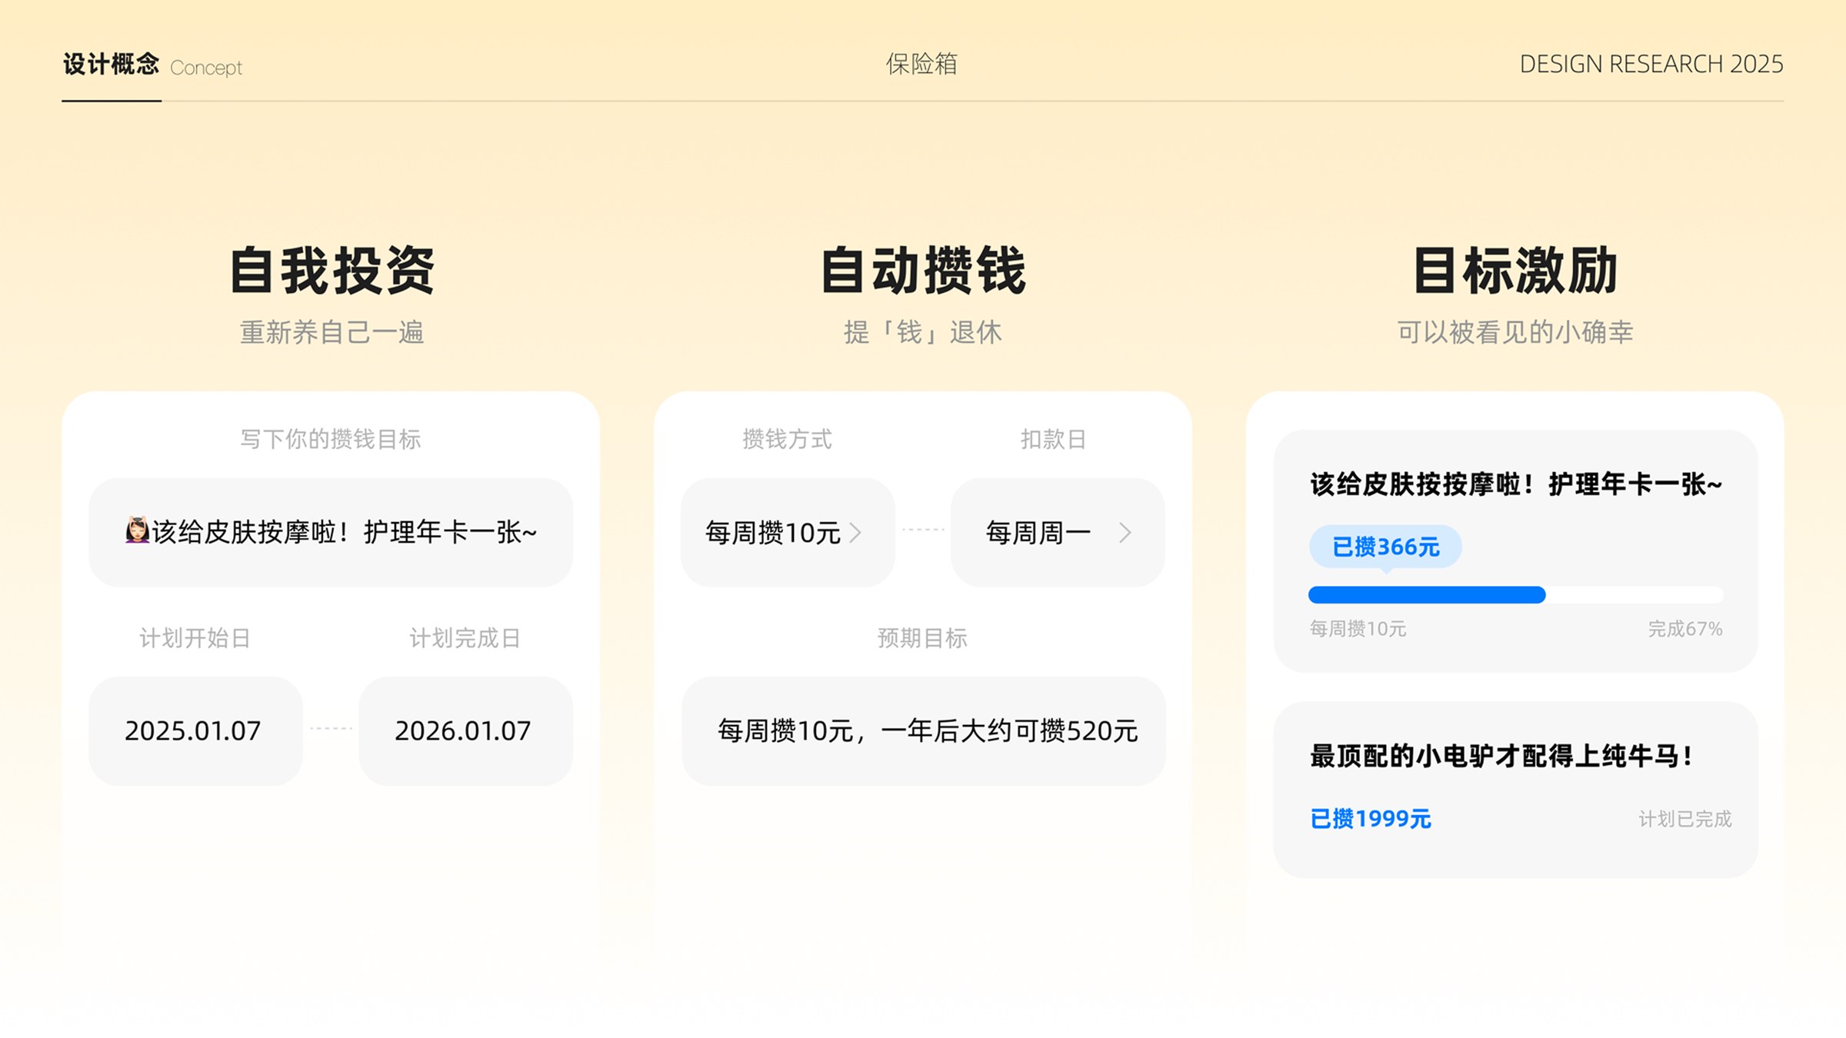This screenshot has width=1846, height=1038.
Task: Open the 每周攒10元 saving method selector
Action: (x=788, y=532)
